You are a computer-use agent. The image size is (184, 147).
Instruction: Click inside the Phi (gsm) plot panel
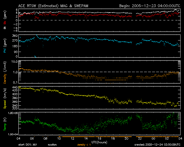coord(99,46)
